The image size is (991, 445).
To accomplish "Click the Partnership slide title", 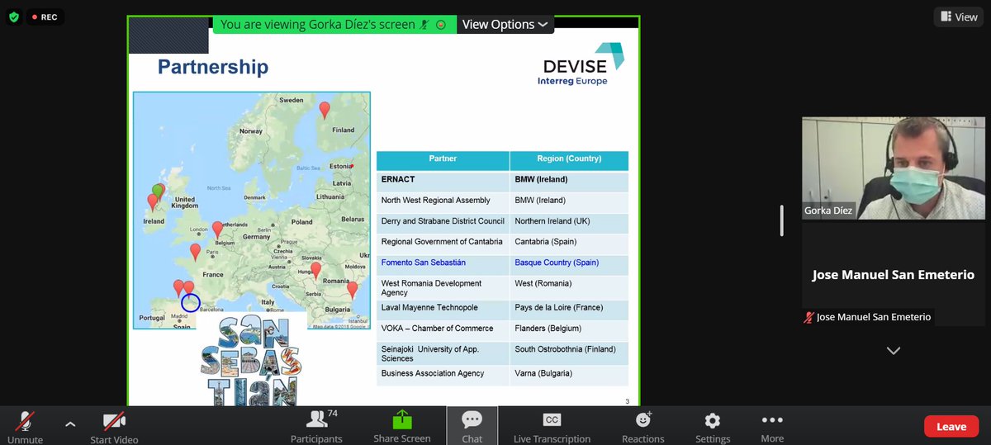I will [213, 67].
